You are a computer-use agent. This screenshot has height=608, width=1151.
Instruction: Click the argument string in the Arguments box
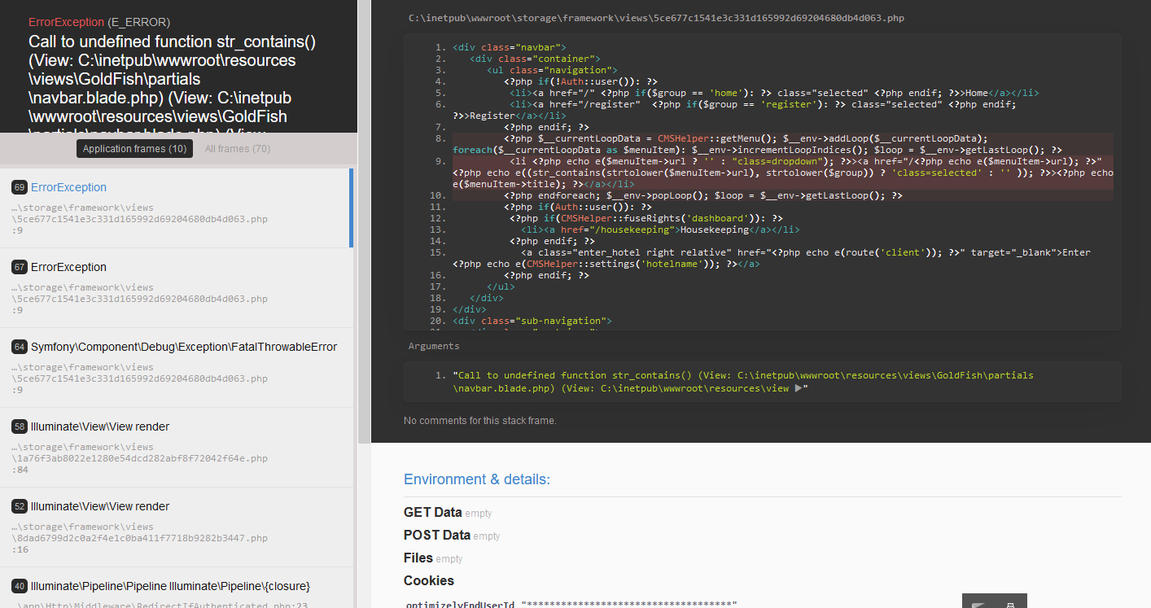[743, 383]
